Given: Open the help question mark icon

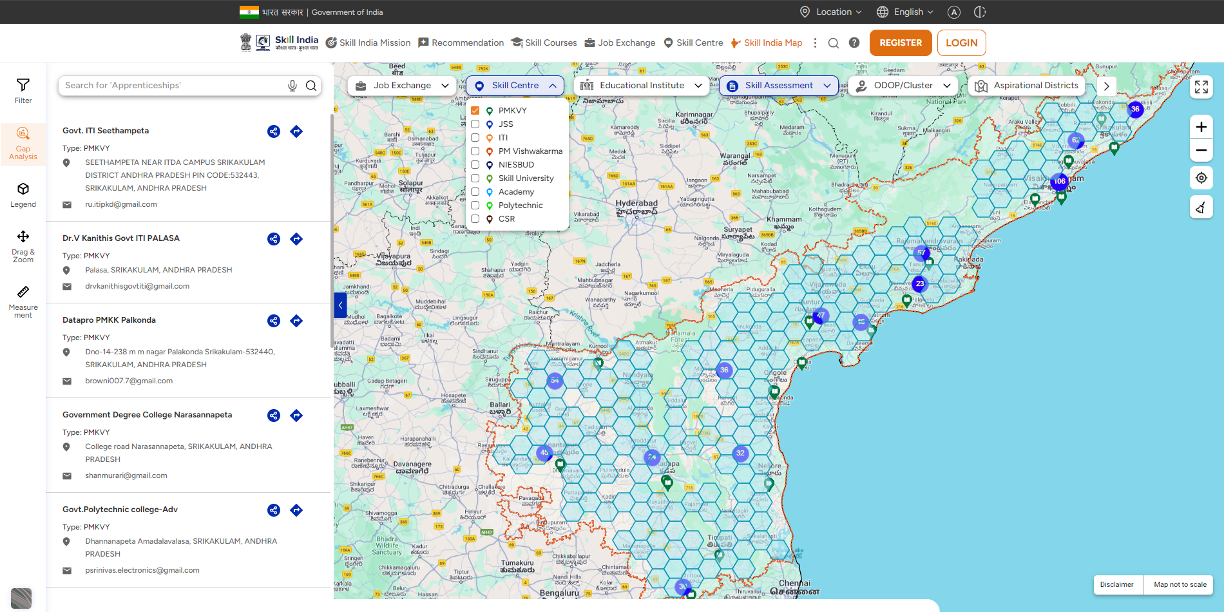Looking at the screenshot, I should (854, 43).
